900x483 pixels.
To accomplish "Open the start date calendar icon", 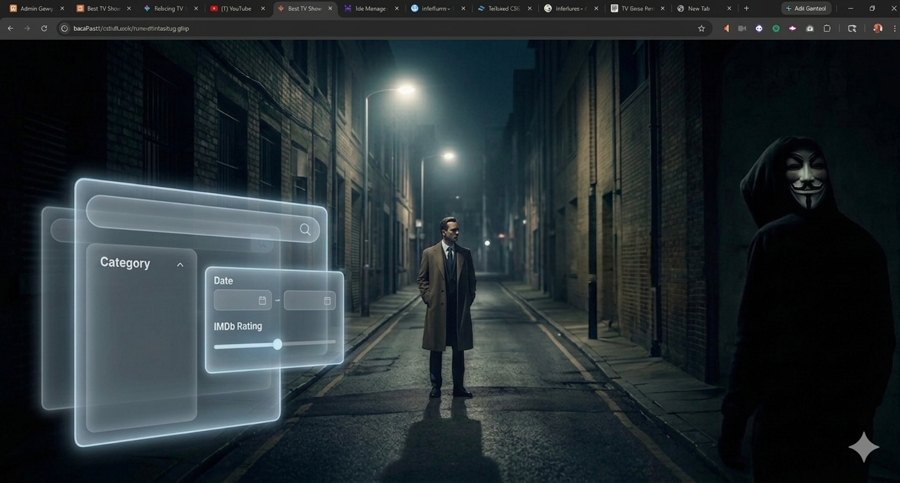I will click(x=262, y=301).
